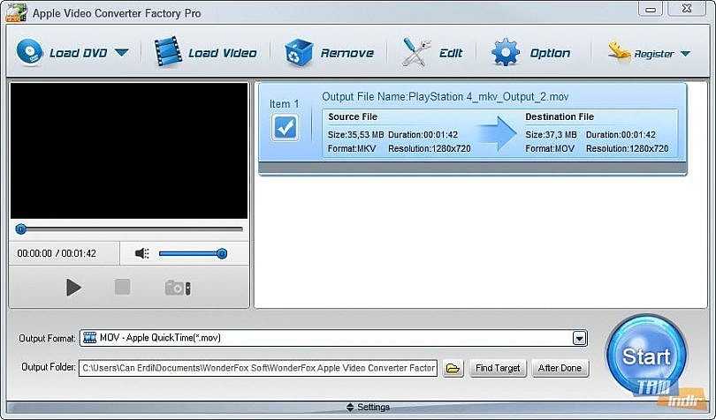Open the Option gear icon
This screenshot has height=420, width=716.
pyautogui.click(x=506, y=53)
